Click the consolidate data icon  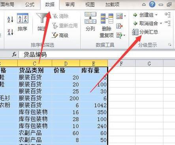tap(119, 26)
